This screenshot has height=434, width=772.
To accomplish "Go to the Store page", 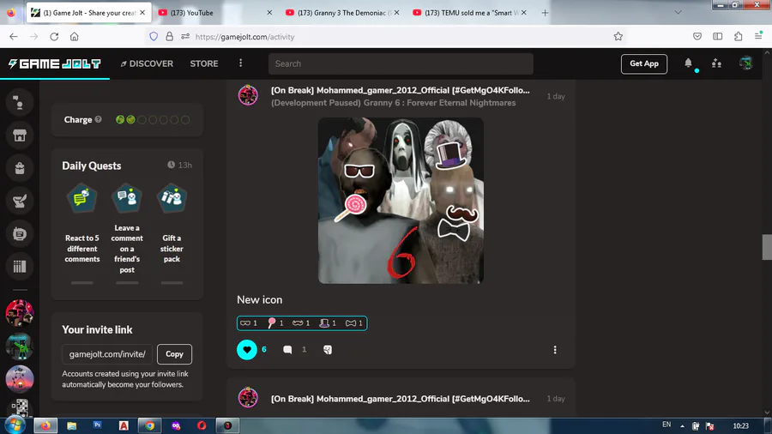I will (204, 63).
